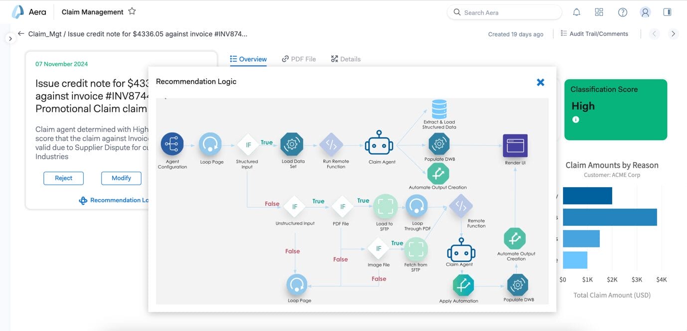687x331 pixels.
Task: Open Audit Trail/Comments
Action: 594,34
